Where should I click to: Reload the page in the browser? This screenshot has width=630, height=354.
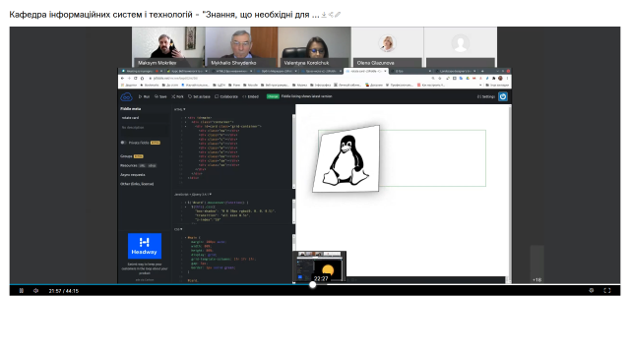click(136, 79)
